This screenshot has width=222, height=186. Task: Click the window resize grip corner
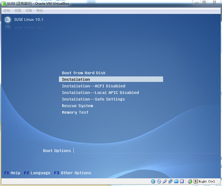[219, 183]
